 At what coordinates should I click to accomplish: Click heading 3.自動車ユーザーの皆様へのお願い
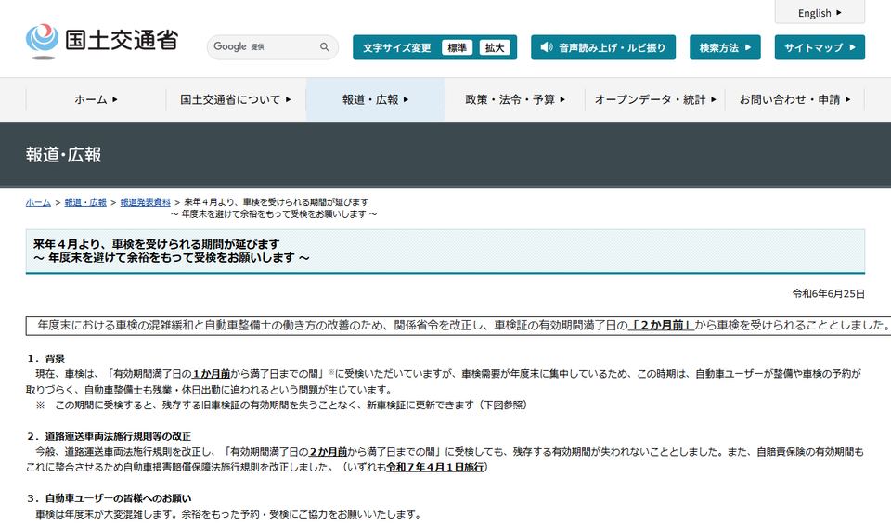coord(110,498)
